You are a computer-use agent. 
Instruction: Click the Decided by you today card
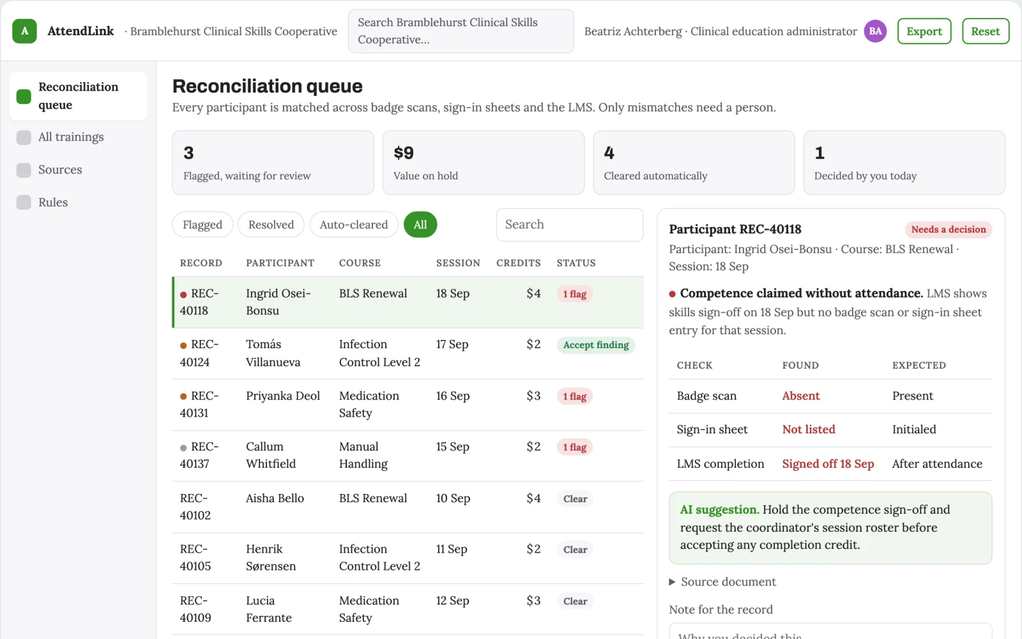(x=904, y=163)
